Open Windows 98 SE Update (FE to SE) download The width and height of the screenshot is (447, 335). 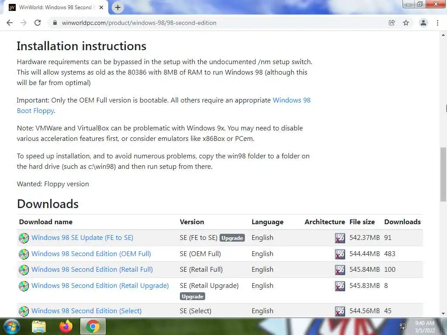tap(82, 238)
